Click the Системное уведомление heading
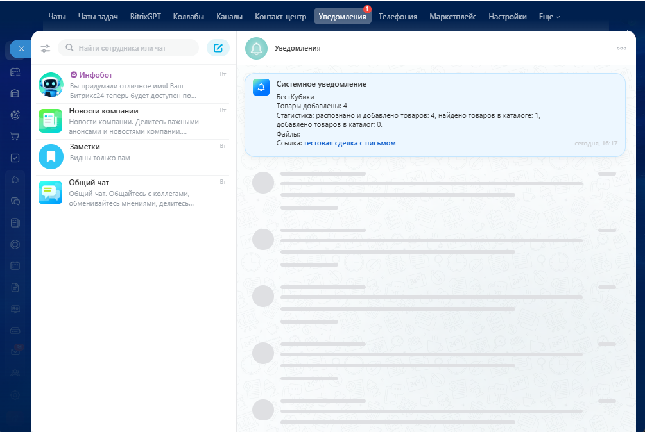The image size is (645, 432). click(322, 84)
